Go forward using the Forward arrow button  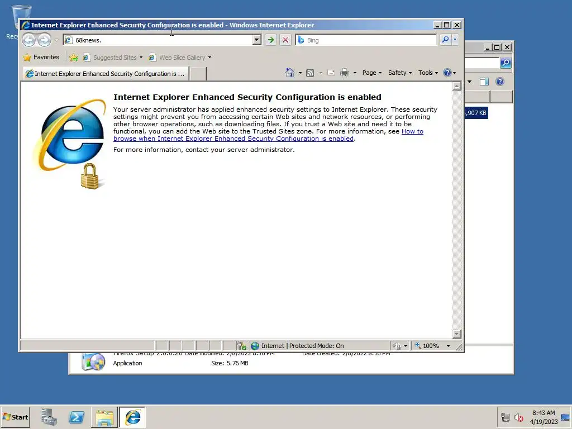(x=45, y=40)
